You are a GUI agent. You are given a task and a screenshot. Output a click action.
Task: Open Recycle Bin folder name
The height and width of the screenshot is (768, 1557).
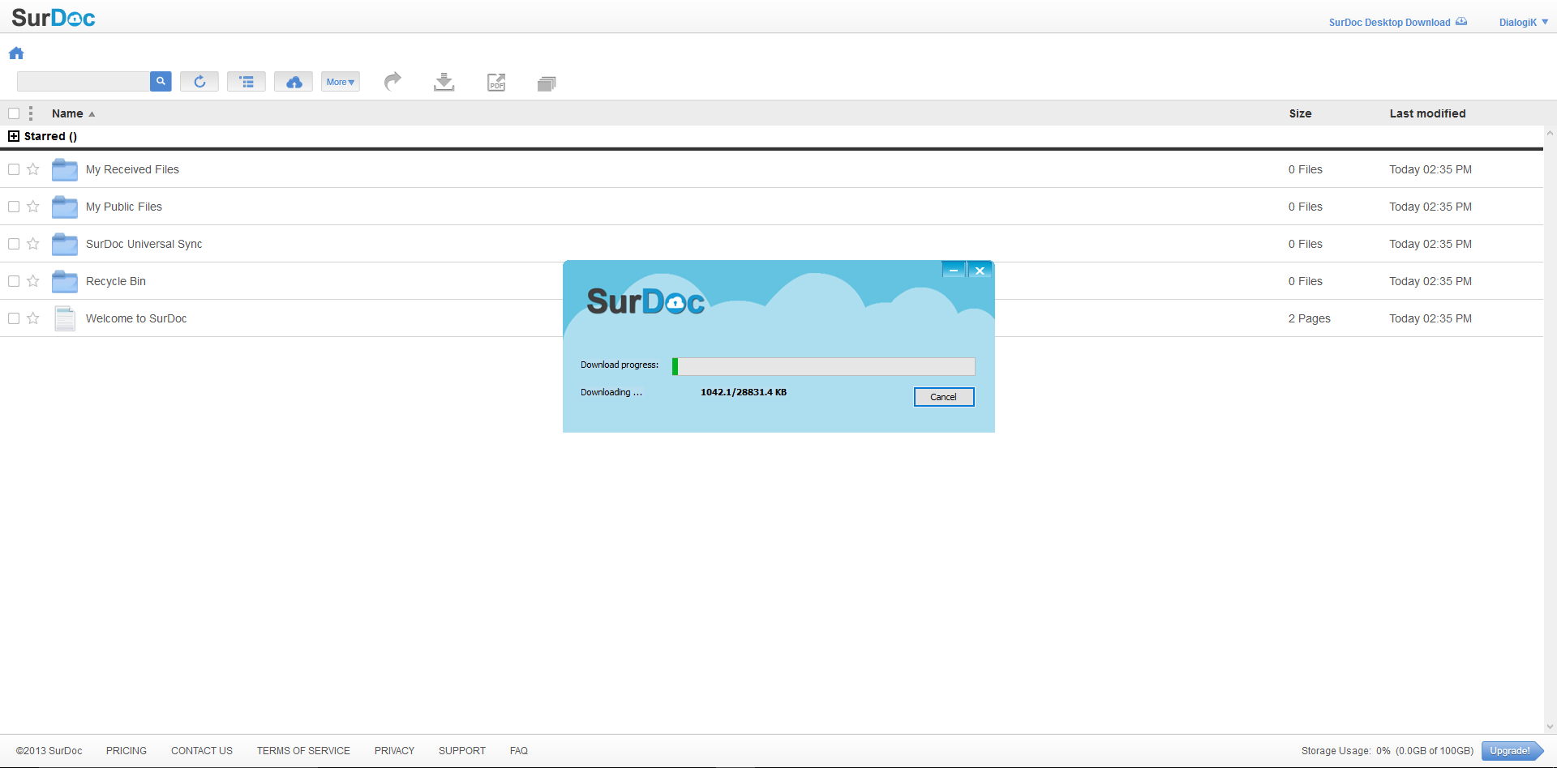[116, 281]
